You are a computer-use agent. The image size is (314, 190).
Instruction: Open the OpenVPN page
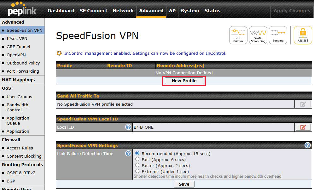tap(16, 55)
